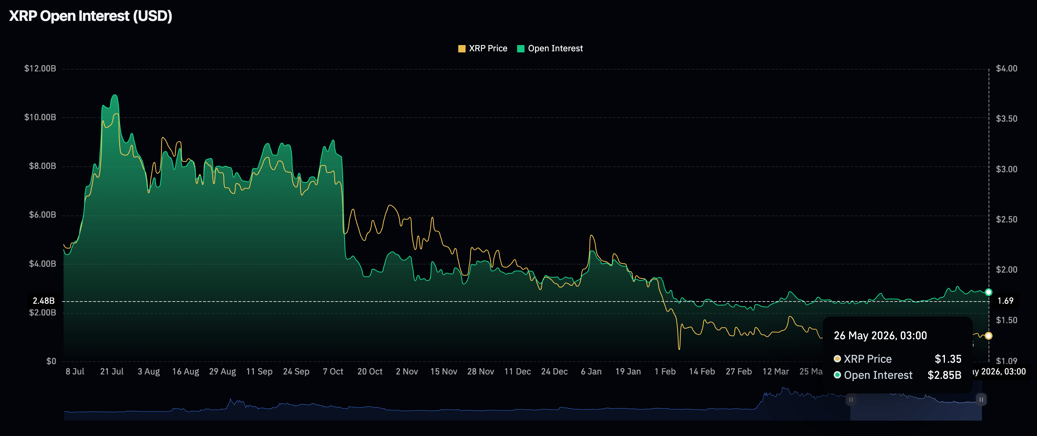Screen dimensions: 1037x436
Task: Click the $1.50 right price axis label
Action: click(x=1007, y=320)
